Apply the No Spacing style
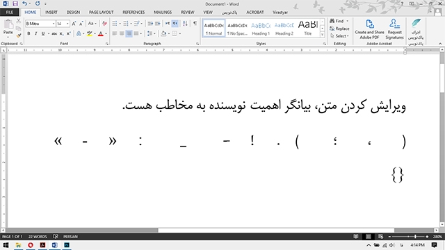 tap(237, 28)
